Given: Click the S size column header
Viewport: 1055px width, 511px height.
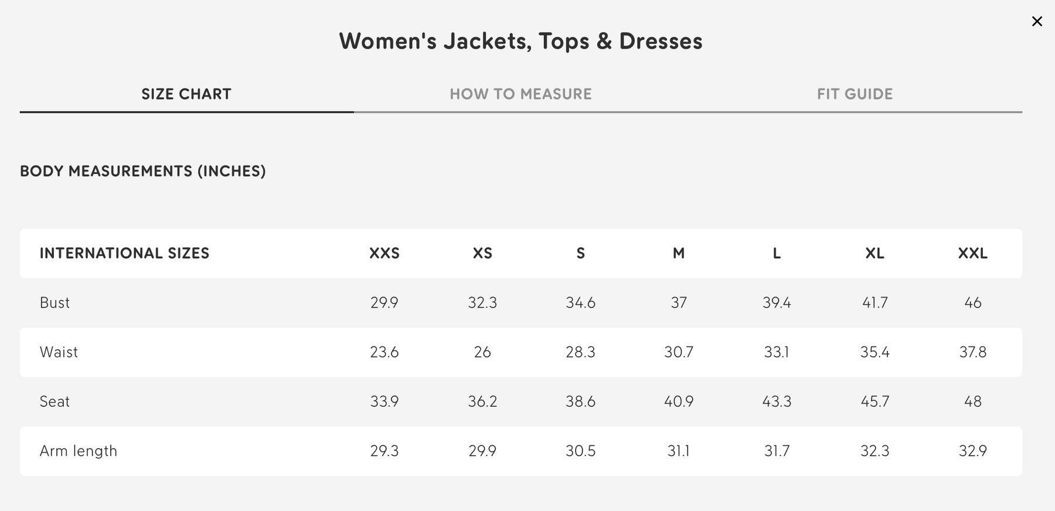Looking at the screenshot, I should (581, 253).
